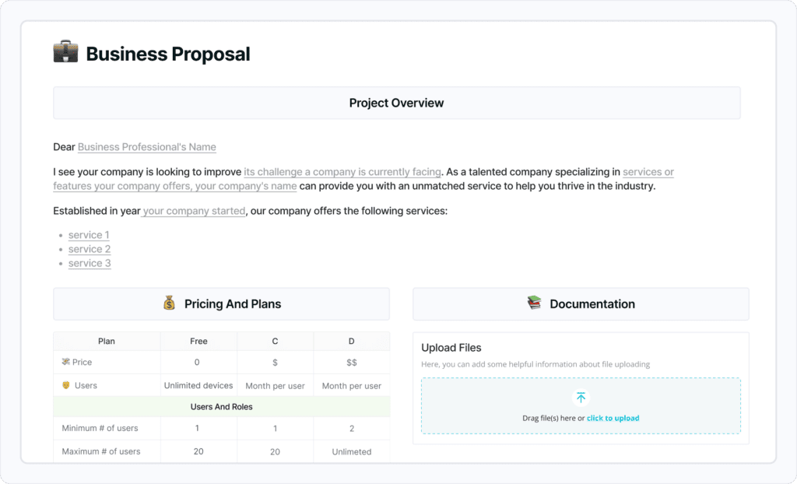Image resolution: width=797 pixels, height=484 pixels.
Task: Click the icon next to Users row
Action: 66,385
